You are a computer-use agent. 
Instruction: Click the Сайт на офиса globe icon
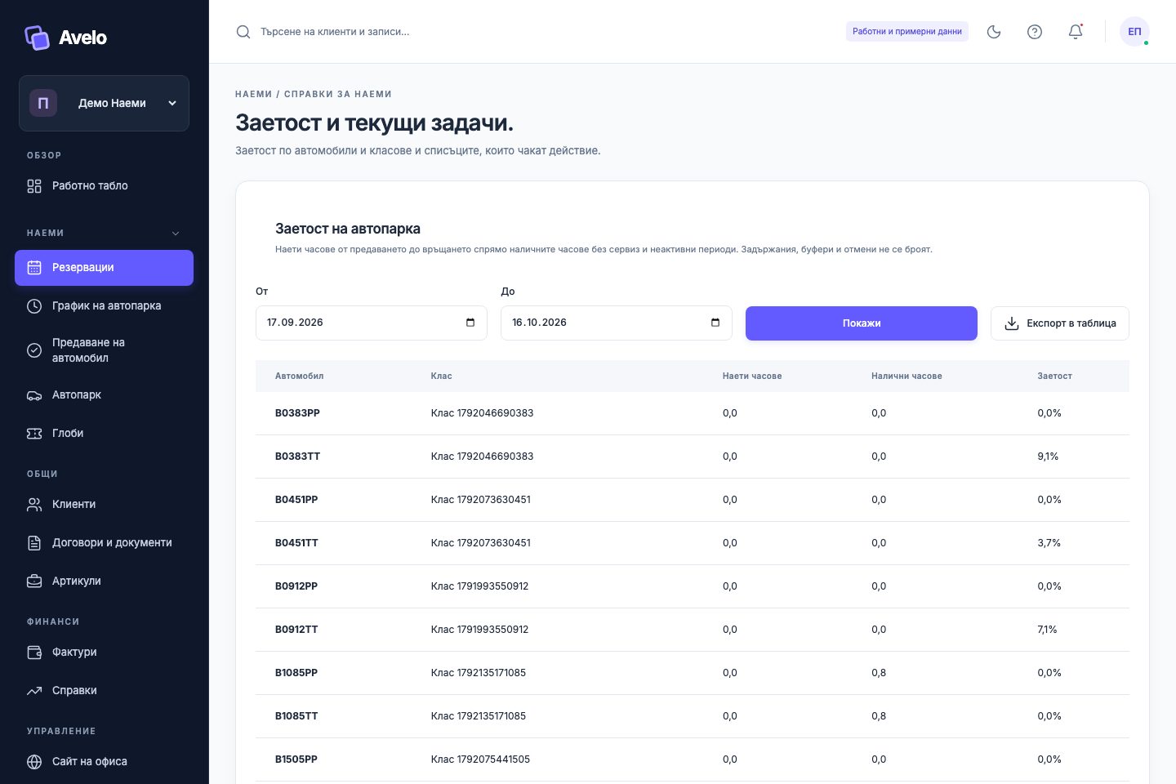pyautogui.click(x=34, y=762)
